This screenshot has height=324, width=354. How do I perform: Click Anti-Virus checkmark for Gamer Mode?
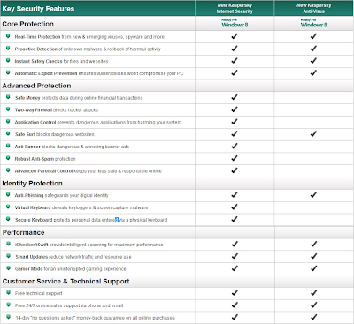(313, 268)
